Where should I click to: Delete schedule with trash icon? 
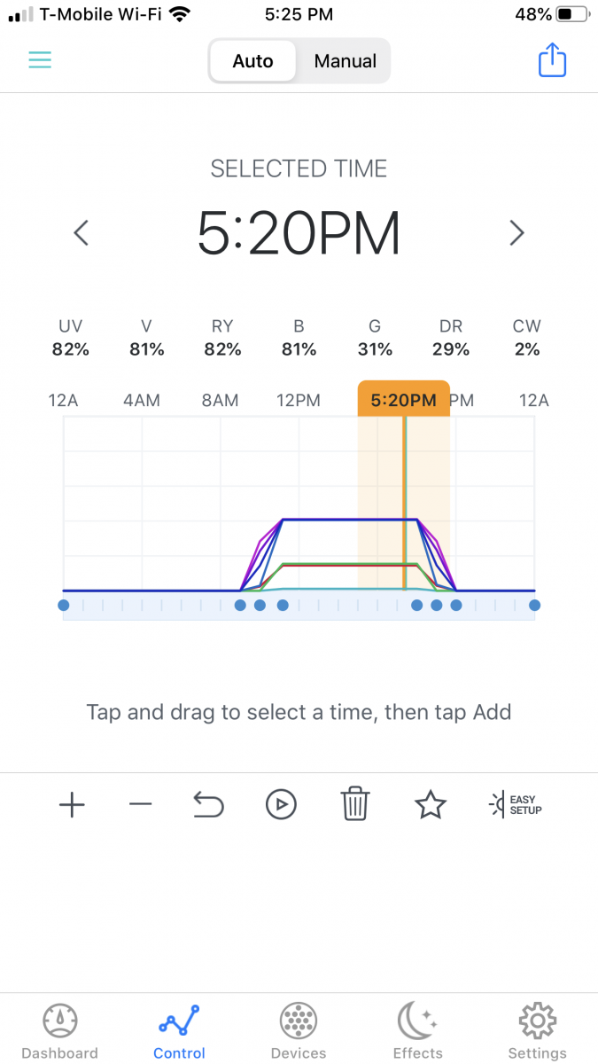(x=354, y=804)
